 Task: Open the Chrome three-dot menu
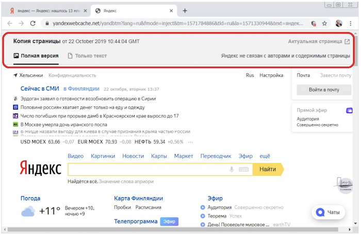(350, 23)
